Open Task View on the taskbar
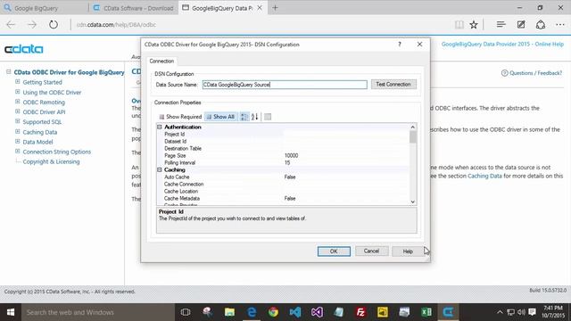Screen dimensions: 571x321 (186, 312)
